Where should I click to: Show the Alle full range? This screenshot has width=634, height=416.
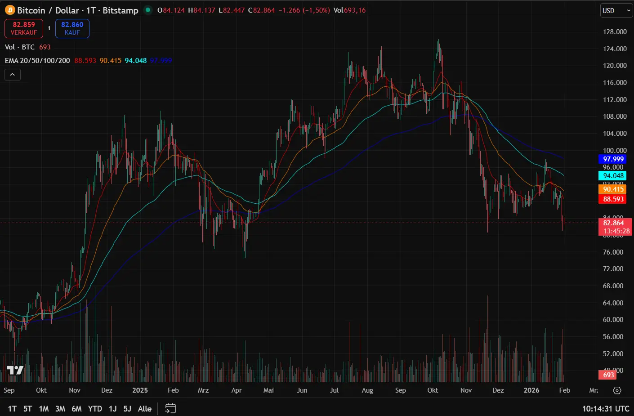coord(144,409)
